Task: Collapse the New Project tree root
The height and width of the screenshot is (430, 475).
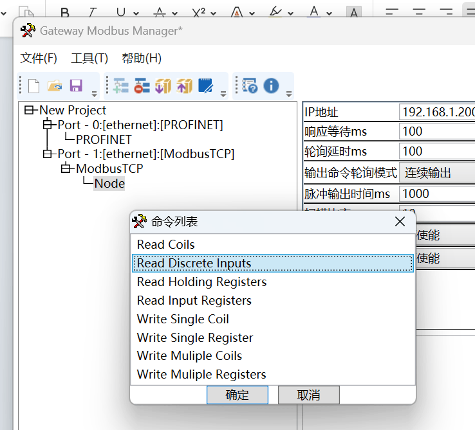Action: pos(29,110)
